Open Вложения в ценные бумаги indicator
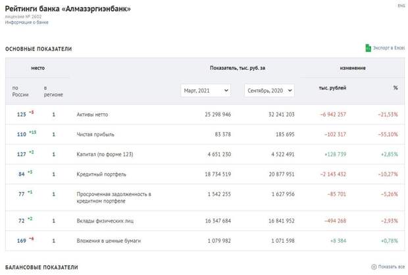This screenshot has height=275, width=408. 109,241
